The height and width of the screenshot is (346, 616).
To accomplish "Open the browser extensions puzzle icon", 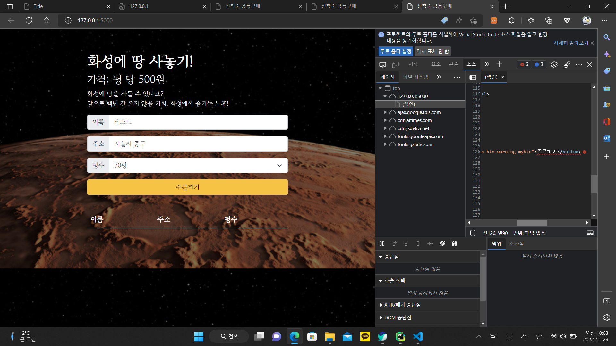I will [x=511, y=21].
